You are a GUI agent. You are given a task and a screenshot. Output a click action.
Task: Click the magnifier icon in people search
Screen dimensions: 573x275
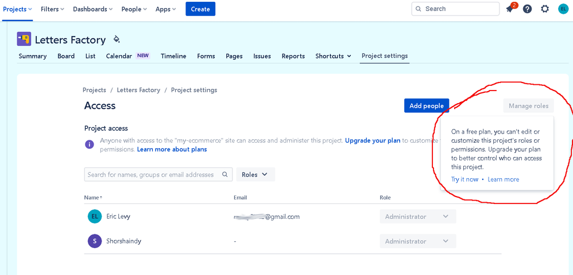[x=225, y=174]
